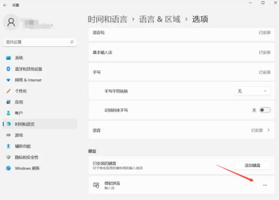Click the 游戏 gamepad icon
This screenshot has height=200, width=279.
pyautogui.click(x=8, y=135)
